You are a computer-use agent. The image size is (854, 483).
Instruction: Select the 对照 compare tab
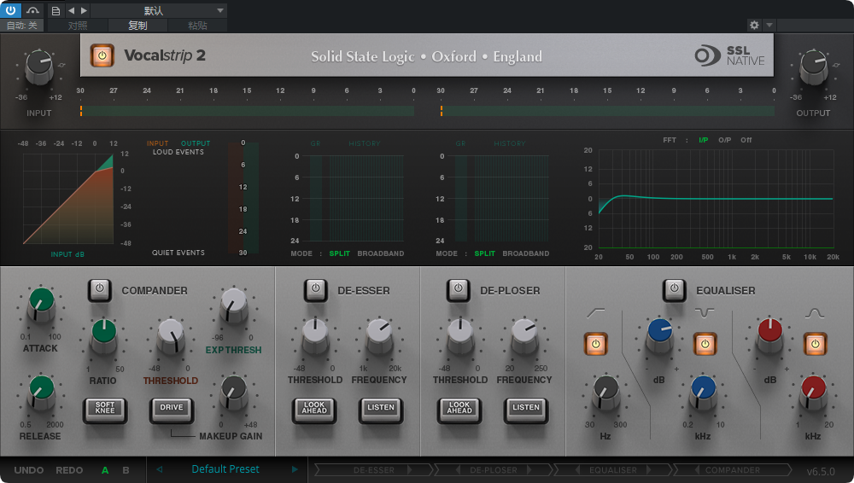point(78,25)
